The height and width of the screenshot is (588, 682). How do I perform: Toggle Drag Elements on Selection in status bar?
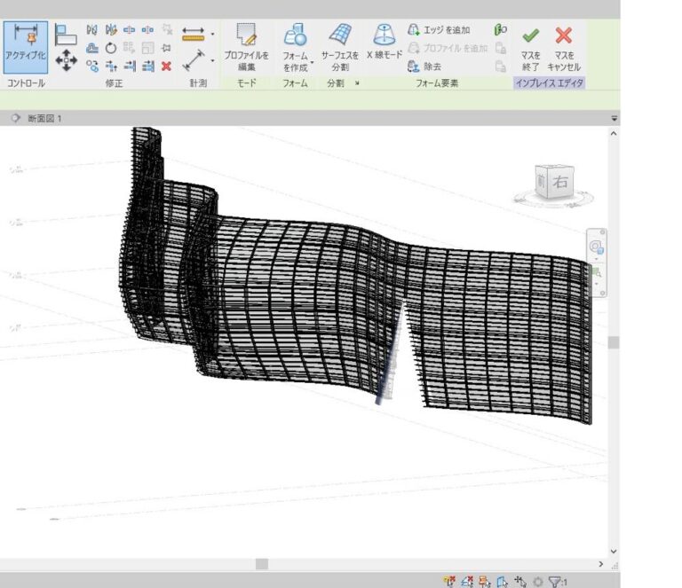(520, 581)
